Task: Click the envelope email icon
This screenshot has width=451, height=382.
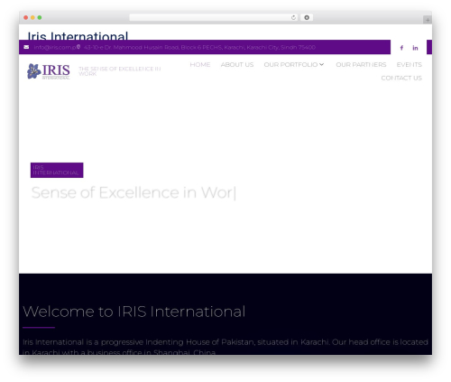Action: point(26,47)
